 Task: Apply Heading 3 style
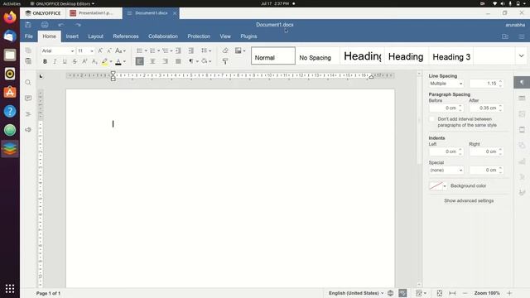pos(451,55)
